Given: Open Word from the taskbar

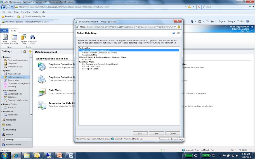Looking at the screenshot, I should [x=70, y=156].
